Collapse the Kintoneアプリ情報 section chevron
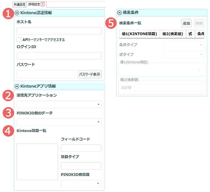 click(x=17, y=86)
